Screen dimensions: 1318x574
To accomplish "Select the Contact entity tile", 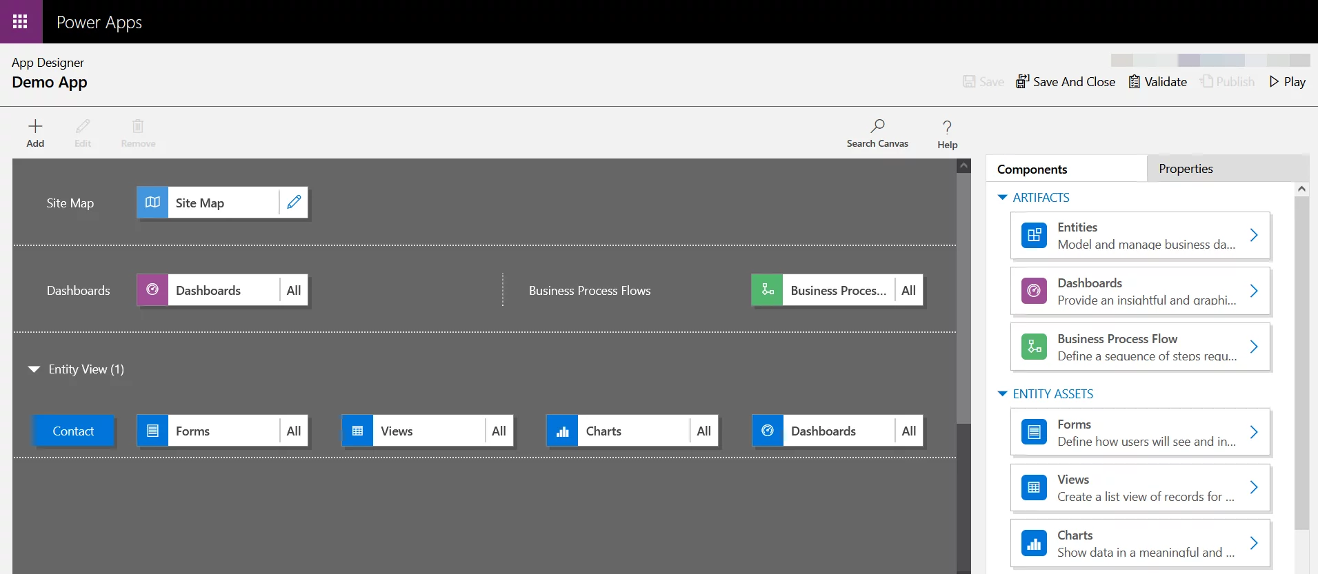I will click(73, 431).
